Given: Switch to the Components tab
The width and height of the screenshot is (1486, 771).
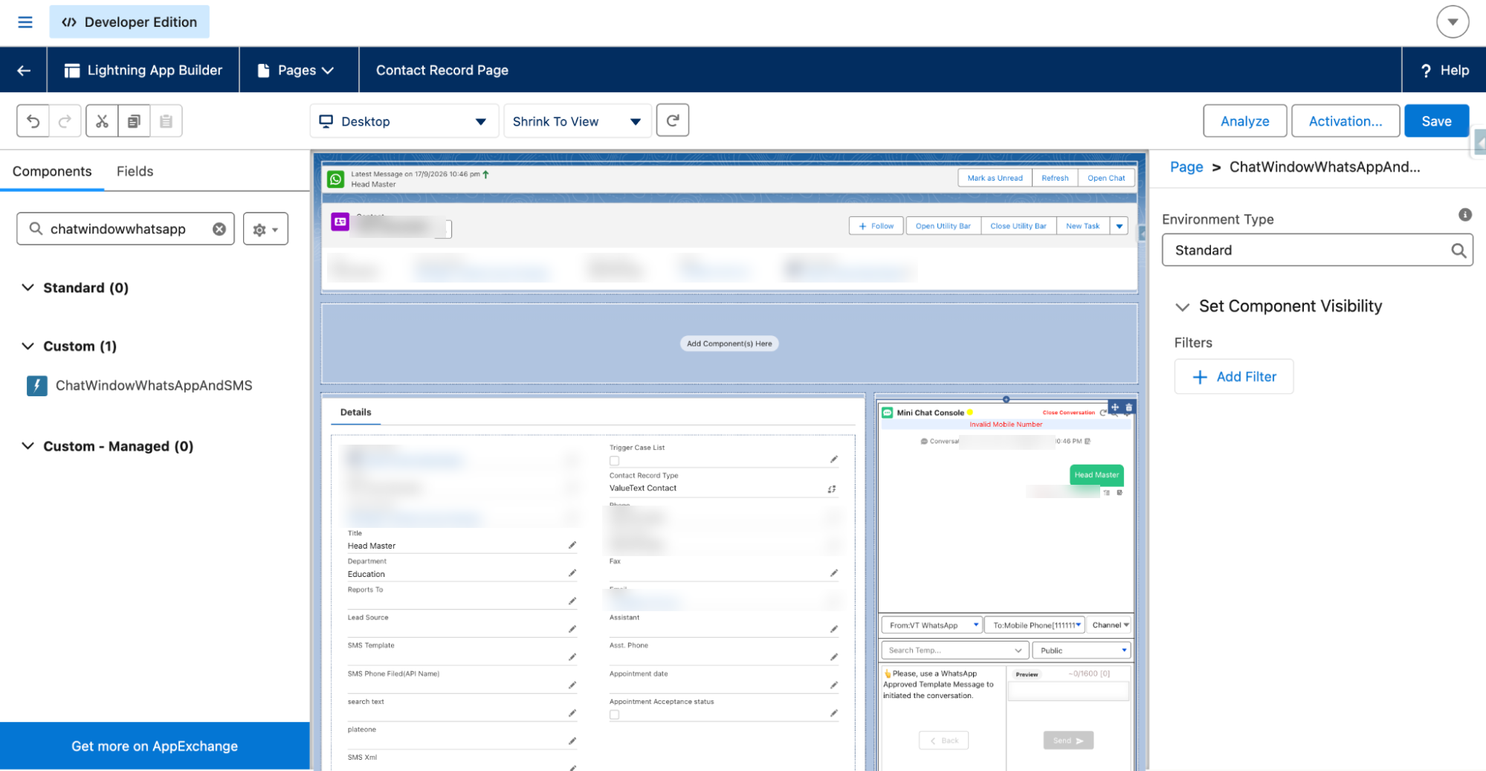Looking at the screenshot, I should pyautogui.click(x=52, y=171).
